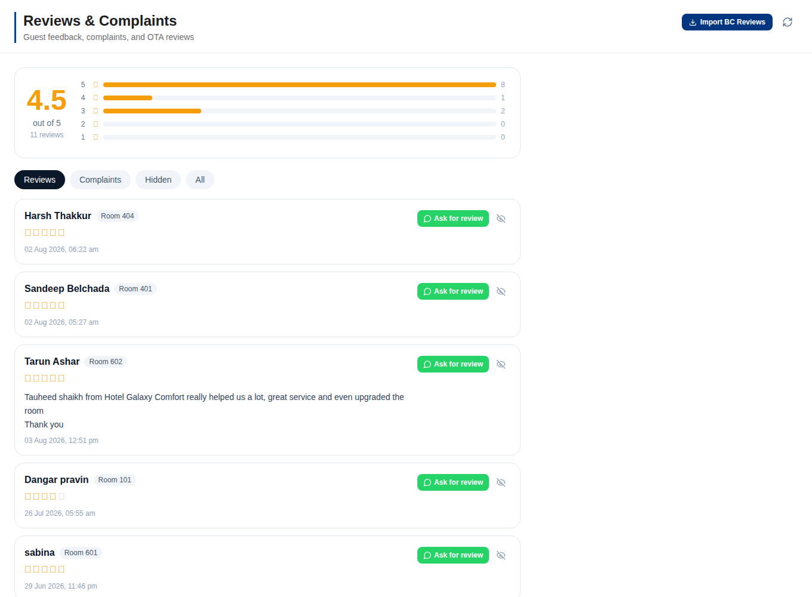Click the 4.5 average rating score
The image size is (812, 597).
click(x=47, y=100)
